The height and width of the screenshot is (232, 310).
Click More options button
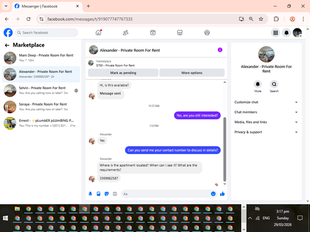click(x=192, y=73)
